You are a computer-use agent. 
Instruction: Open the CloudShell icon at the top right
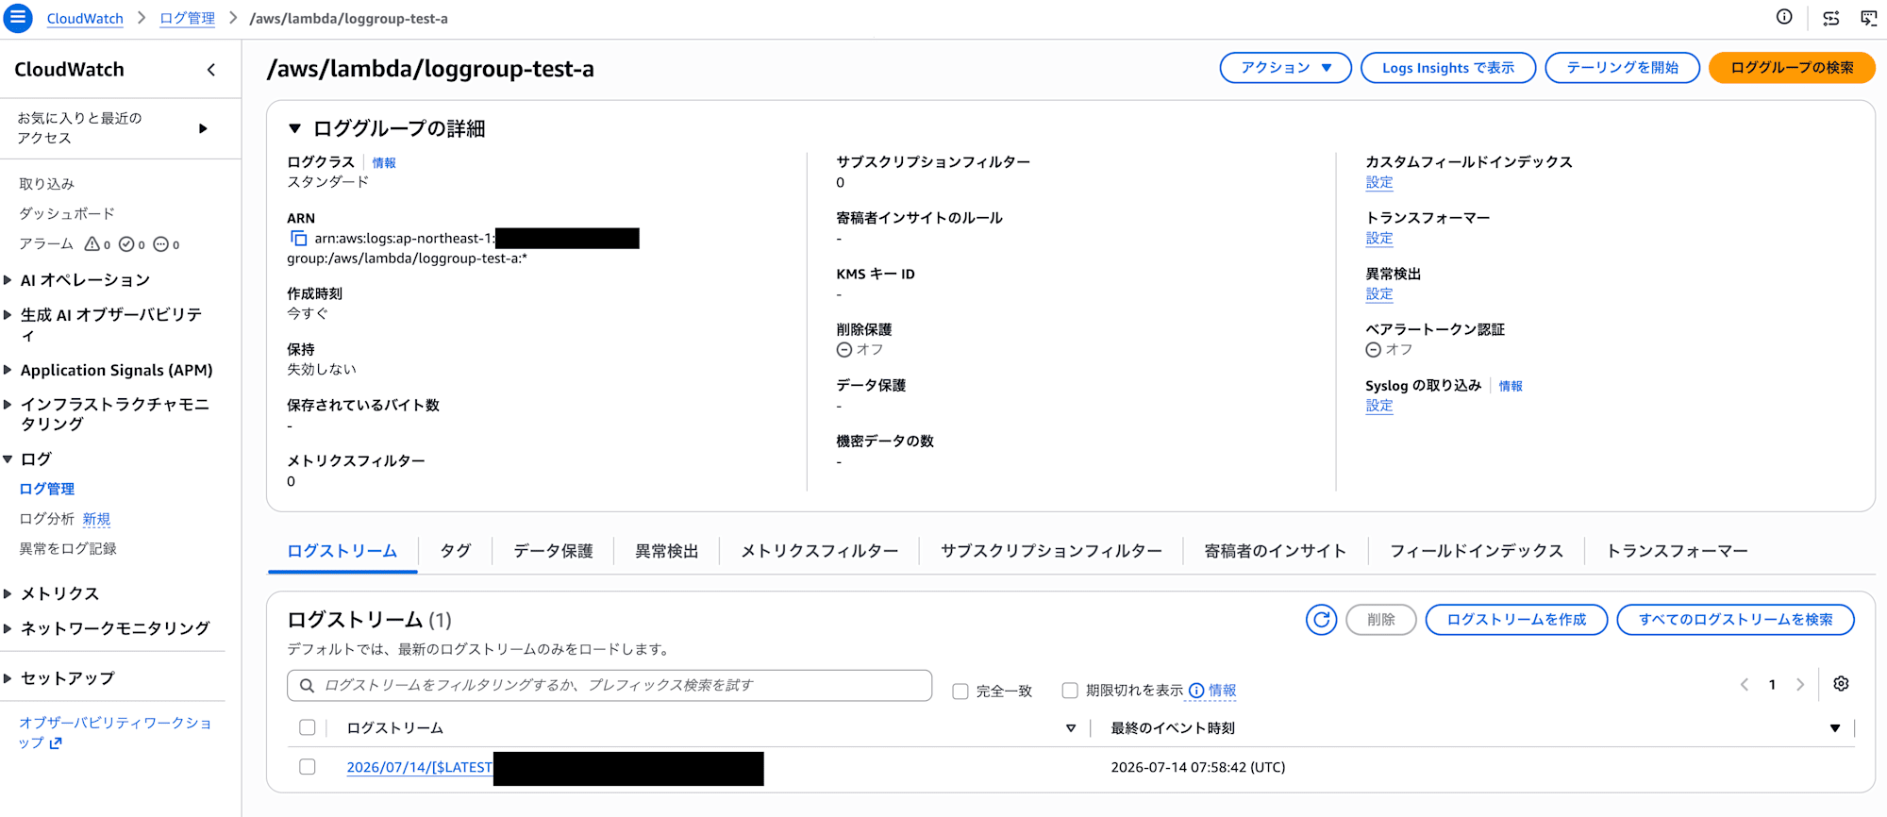coord(1868,18)
